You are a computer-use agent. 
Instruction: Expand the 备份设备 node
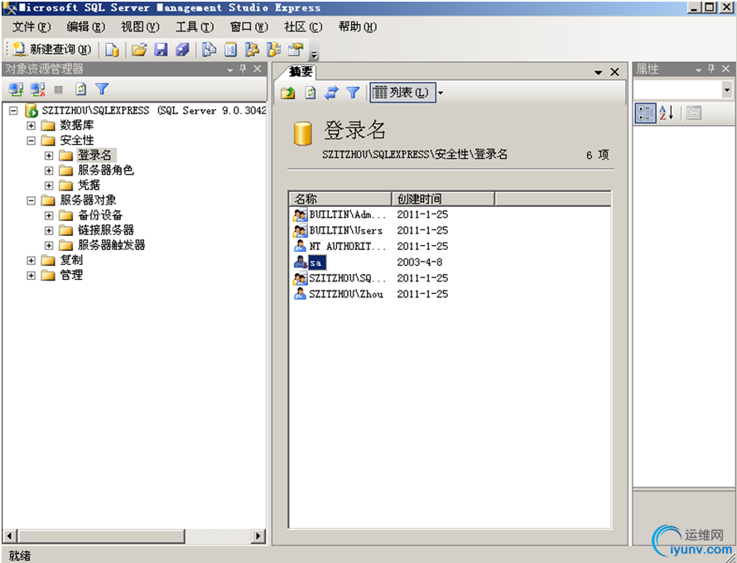(49, 215)
